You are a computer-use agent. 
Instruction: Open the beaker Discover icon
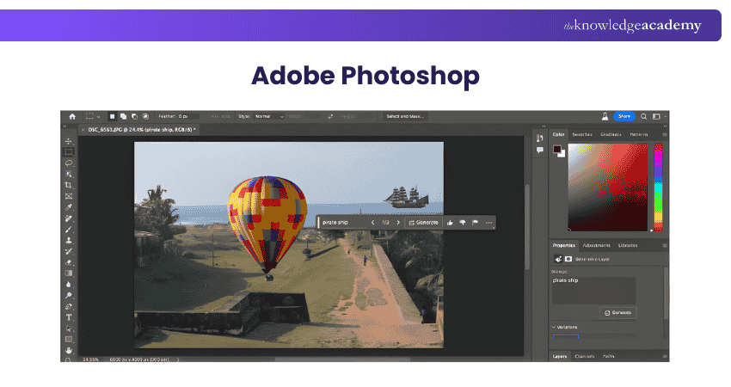pos(605,117)
